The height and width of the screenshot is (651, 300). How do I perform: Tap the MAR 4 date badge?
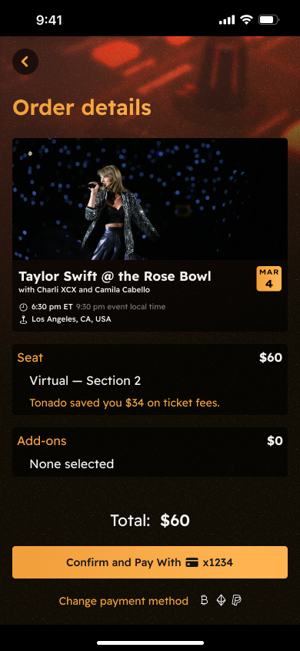tap(269, 278)
